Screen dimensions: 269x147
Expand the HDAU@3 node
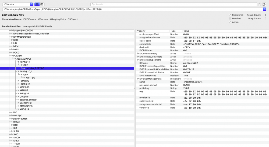point(18,81)
